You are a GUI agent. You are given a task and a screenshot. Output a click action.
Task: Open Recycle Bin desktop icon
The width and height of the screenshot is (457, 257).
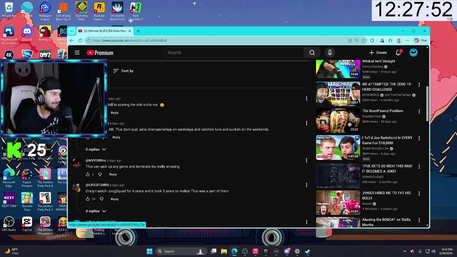[9, 10]
